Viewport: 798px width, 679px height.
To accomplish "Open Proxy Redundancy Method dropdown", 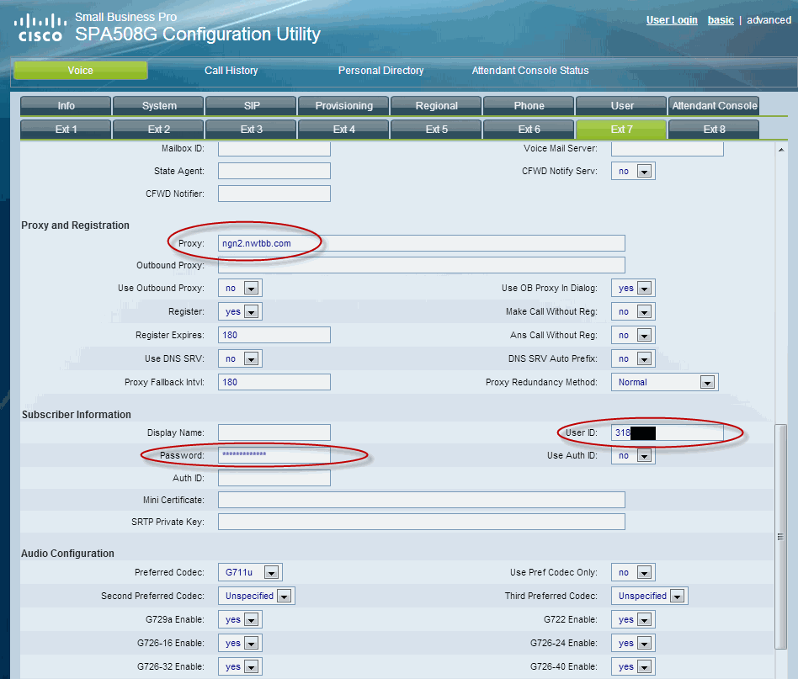I will 665,382.
